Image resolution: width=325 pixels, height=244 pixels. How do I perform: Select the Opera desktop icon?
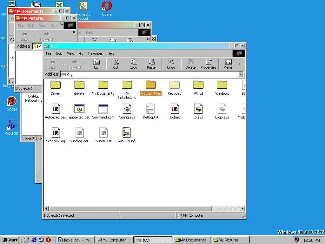(x=107, y=9)
